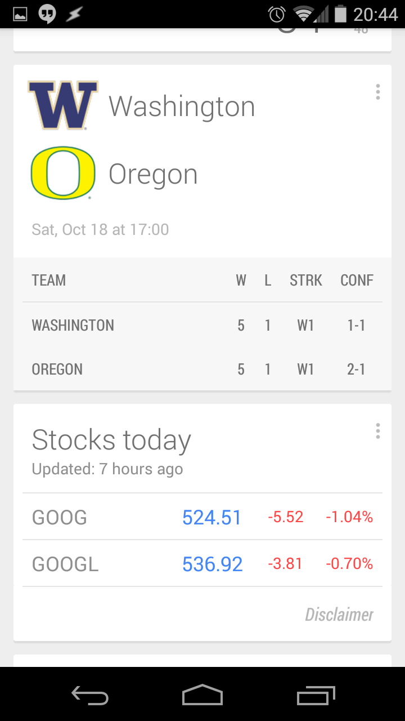The image size is (405, 721).
Task: Tap the Stocks today card title
Action: (111, 440)
